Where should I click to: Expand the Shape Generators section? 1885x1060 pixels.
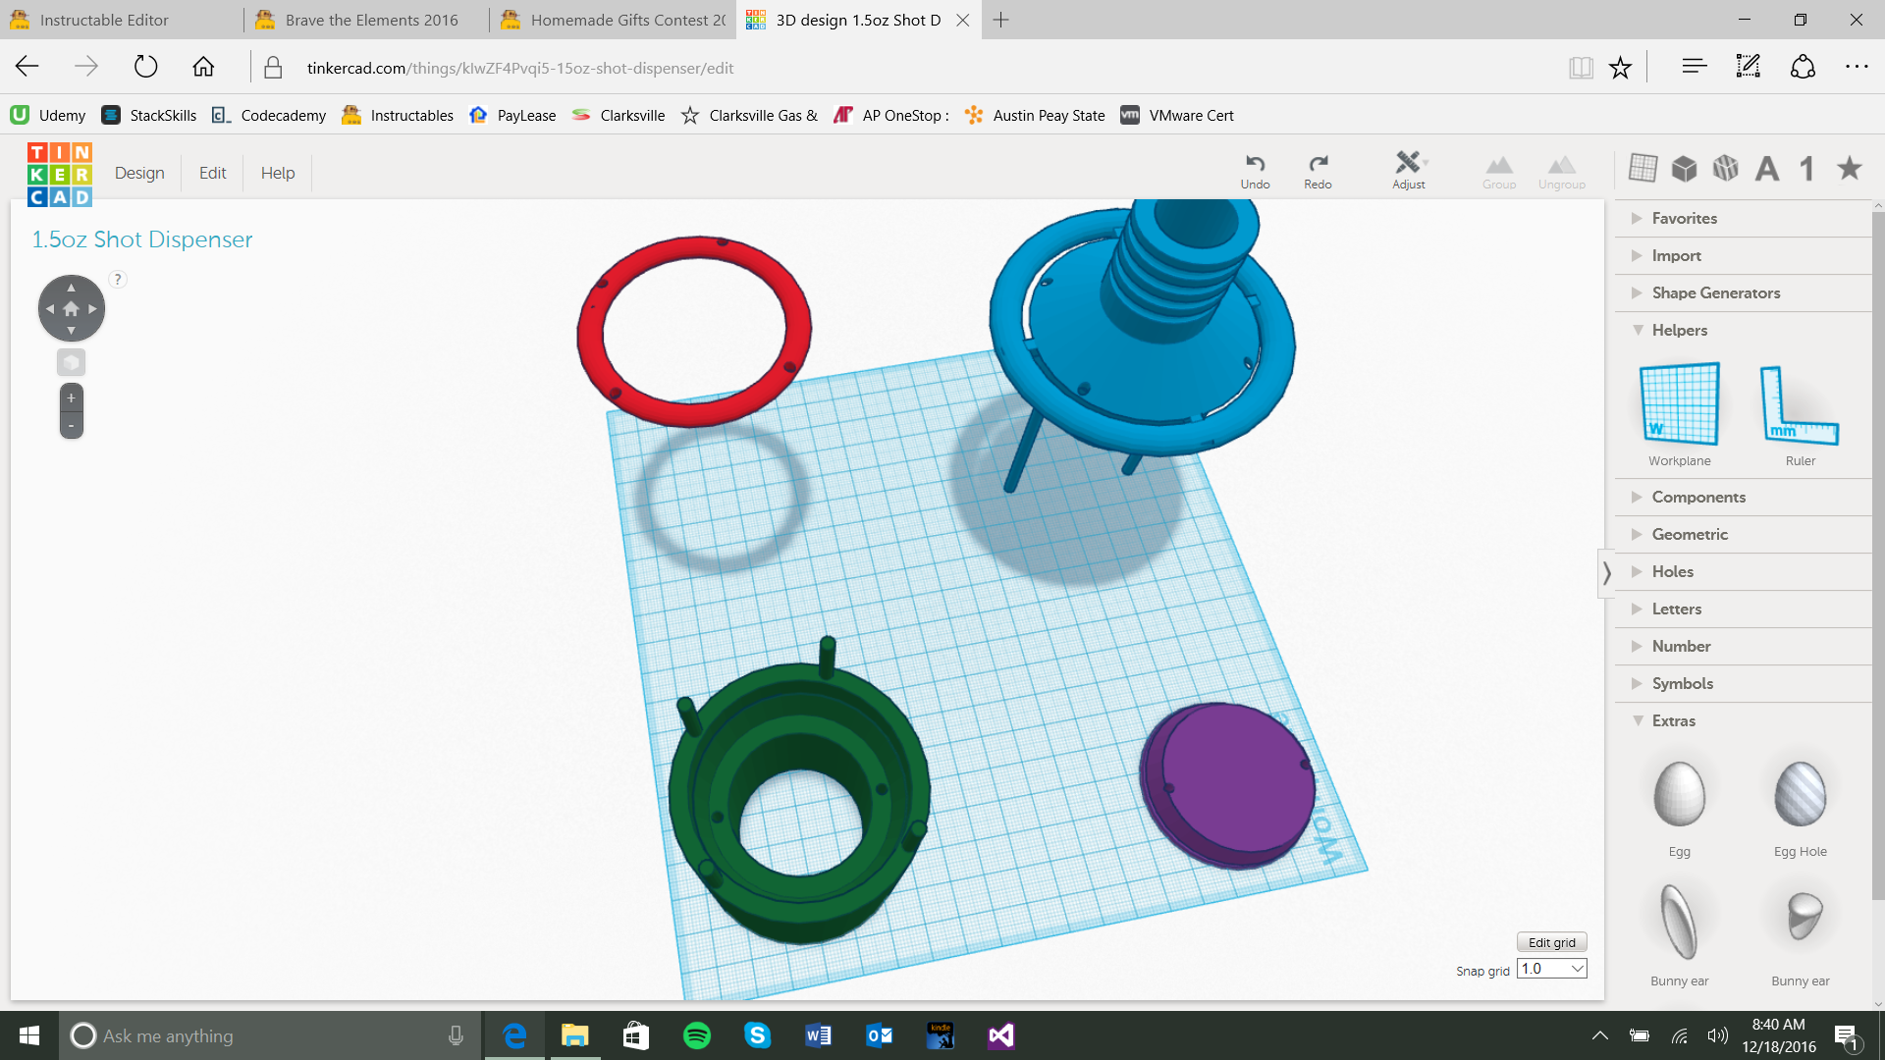coord(1715,292)
